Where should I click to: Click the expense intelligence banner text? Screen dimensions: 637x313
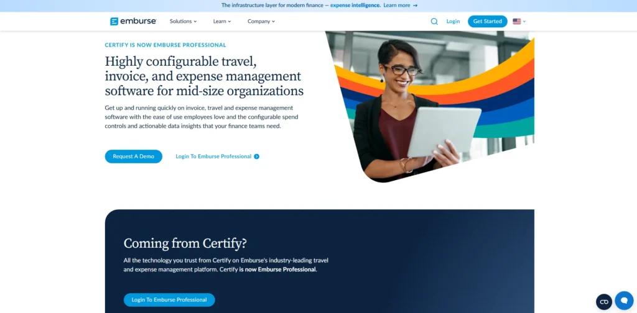pyautogui.click(x=355, y=6)
